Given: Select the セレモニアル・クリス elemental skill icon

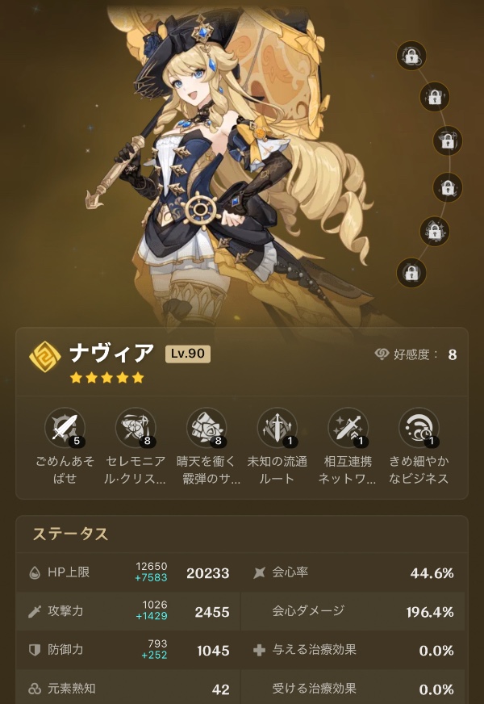Looking at the screenshot, I should 136,428.
